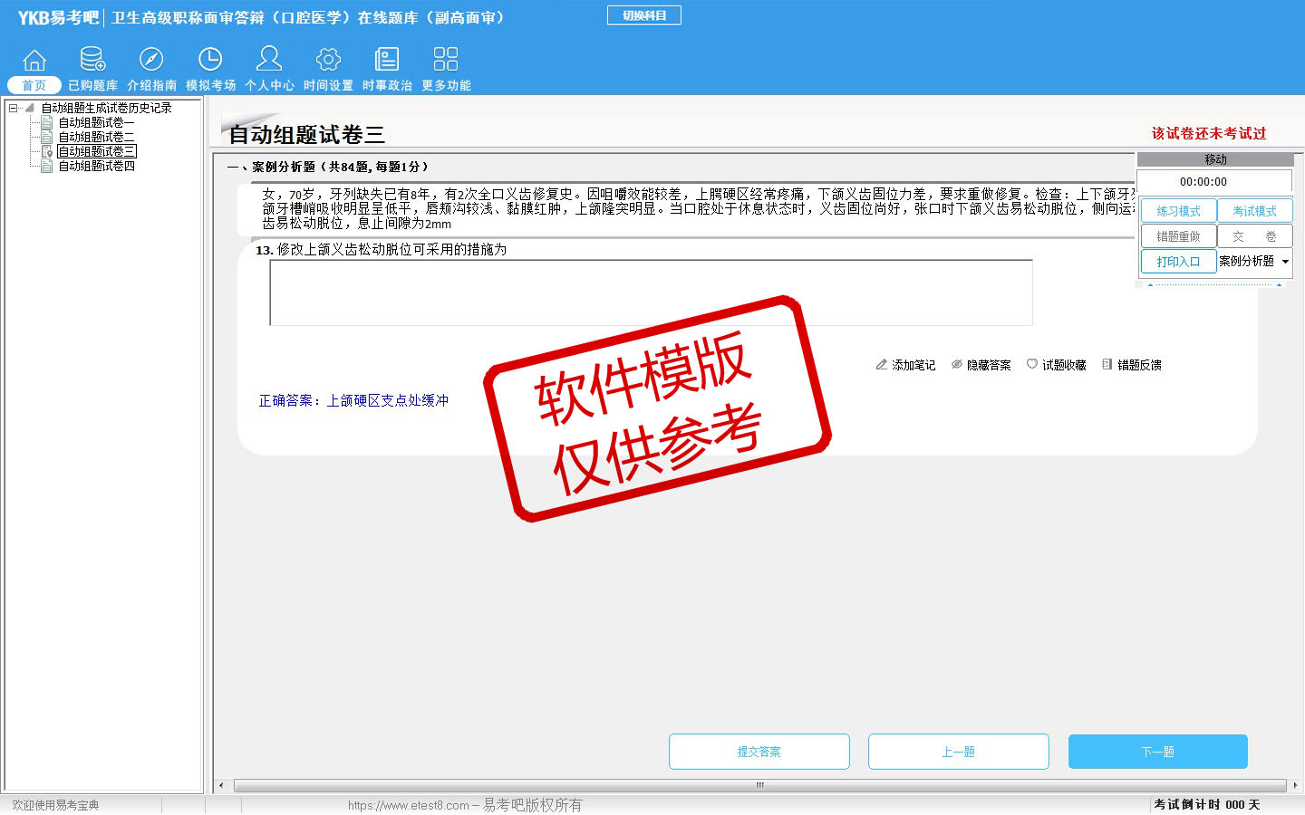Go to next question with 下一题
1305x815 pixels.
[1157, 752]
